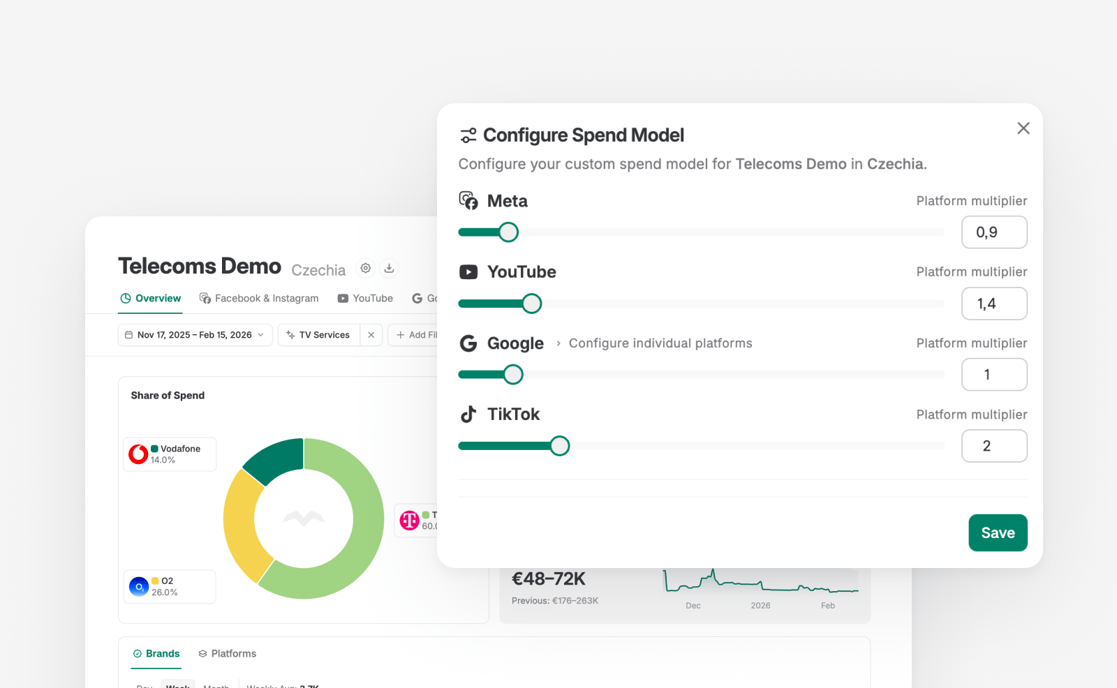1117x688 pixels.
Task: Click the TikTok icon in the dialog
Action: [x=468, y=414]
